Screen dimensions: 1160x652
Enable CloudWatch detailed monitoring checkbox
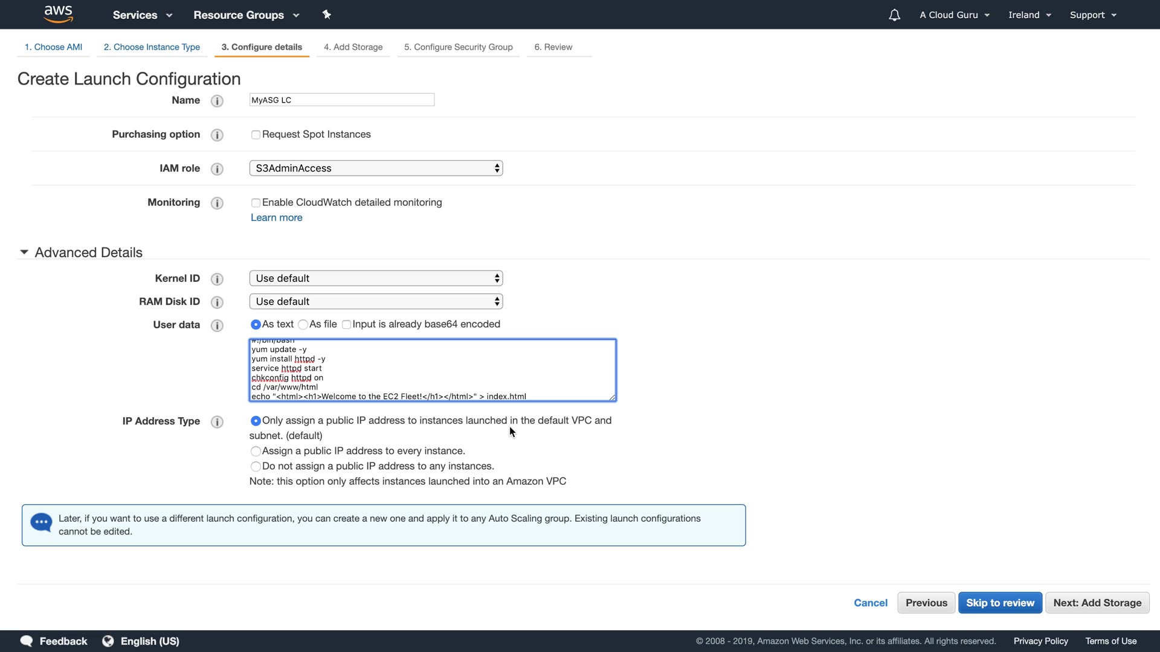256,203
